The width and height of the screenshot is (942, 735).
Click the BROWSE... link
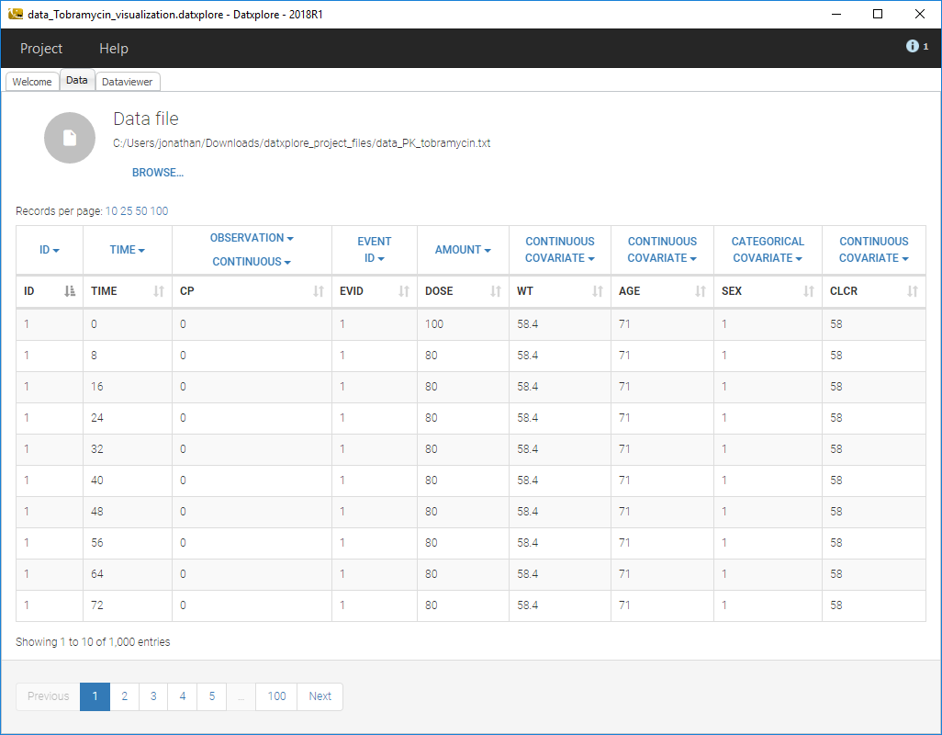click(x=158, y=173)
